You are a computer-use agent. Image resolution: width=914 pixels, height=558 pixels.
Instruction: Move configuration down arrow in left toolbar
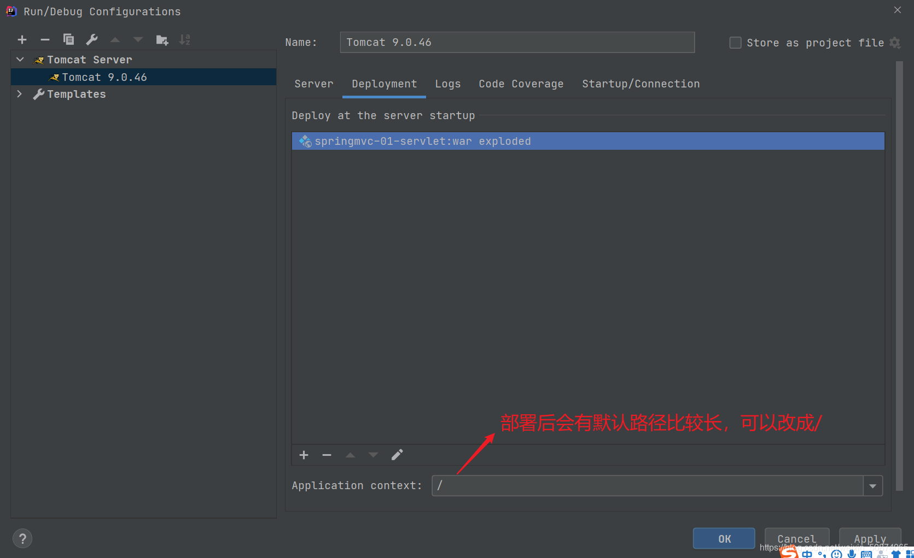point(138,39)
